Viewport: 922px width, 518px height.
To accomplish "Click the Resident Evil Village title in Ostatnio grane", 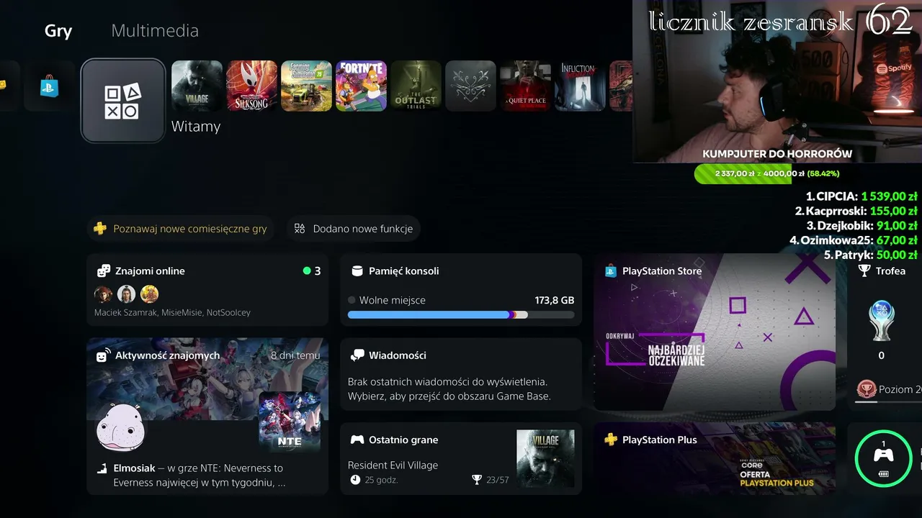I will pyautogui.click(x=393, y=465).
